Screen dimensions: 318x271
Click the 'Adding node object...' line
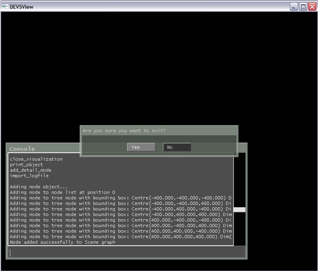pos(38,187)
